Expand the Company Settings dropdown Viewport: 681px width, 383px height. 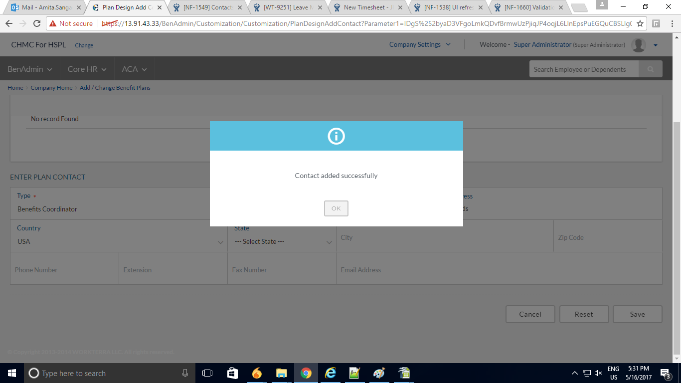pyautogui.click(x=420, y=44)
